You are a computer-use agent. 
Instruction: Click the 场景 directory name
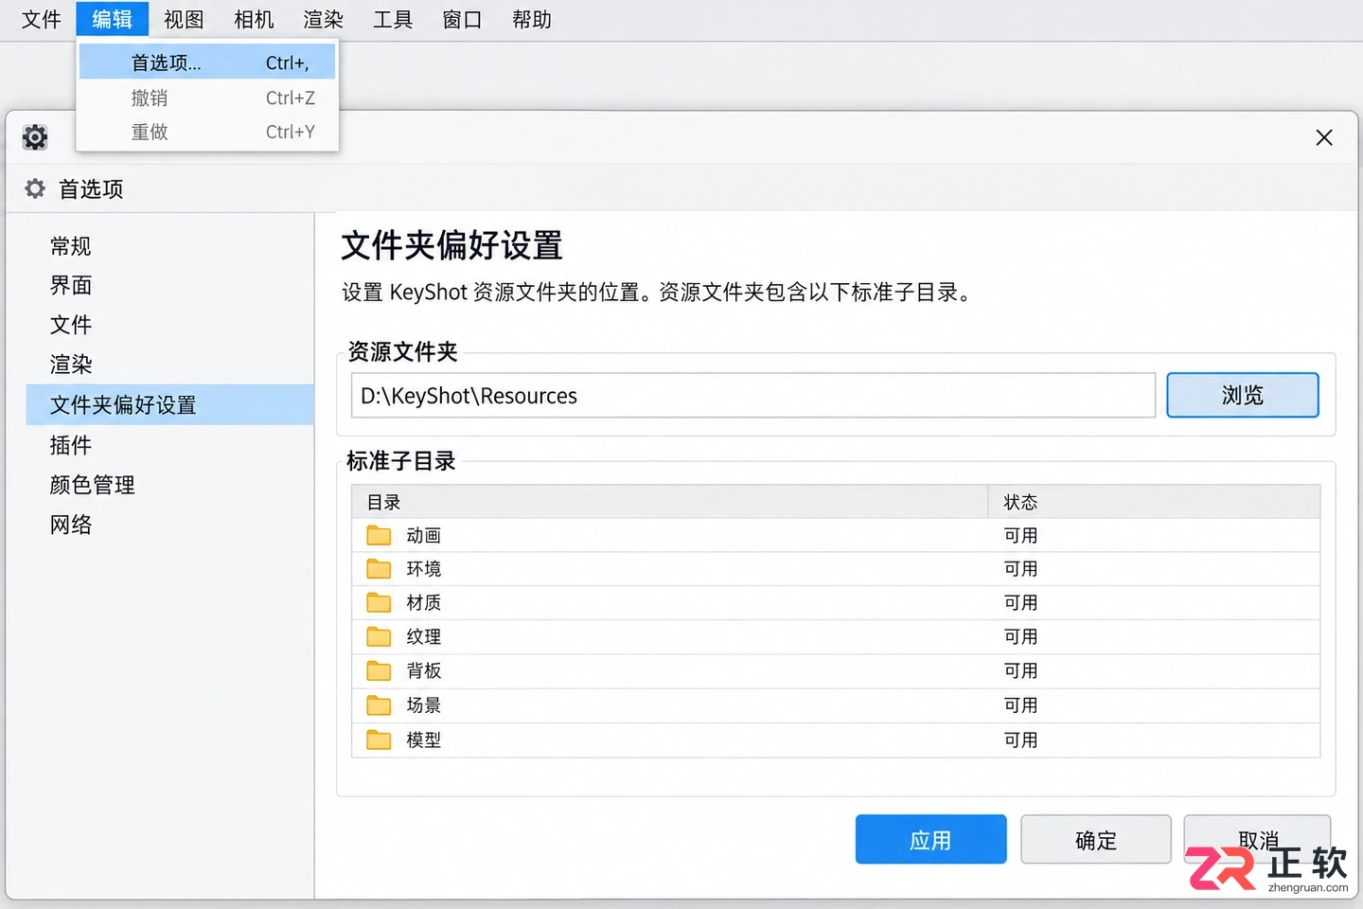pos(424,704)
